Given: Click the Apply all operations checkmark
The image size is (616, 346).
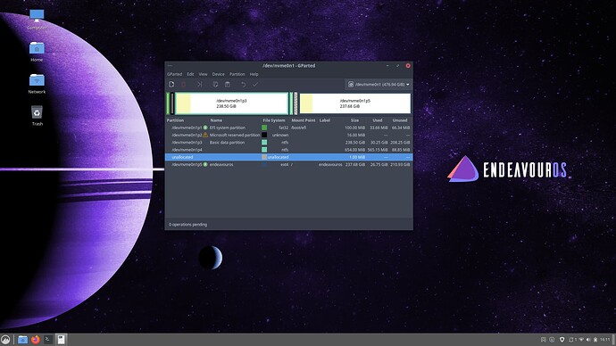Looking at the screenshot, I should [255, 85].
